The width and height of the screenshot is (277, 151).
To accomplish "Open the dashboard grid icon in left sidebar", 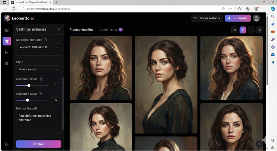I will (7, 30).
